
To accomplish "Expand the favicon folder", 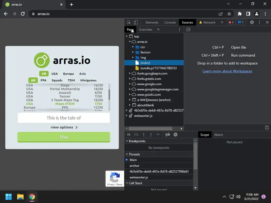I will coord(133,52).
